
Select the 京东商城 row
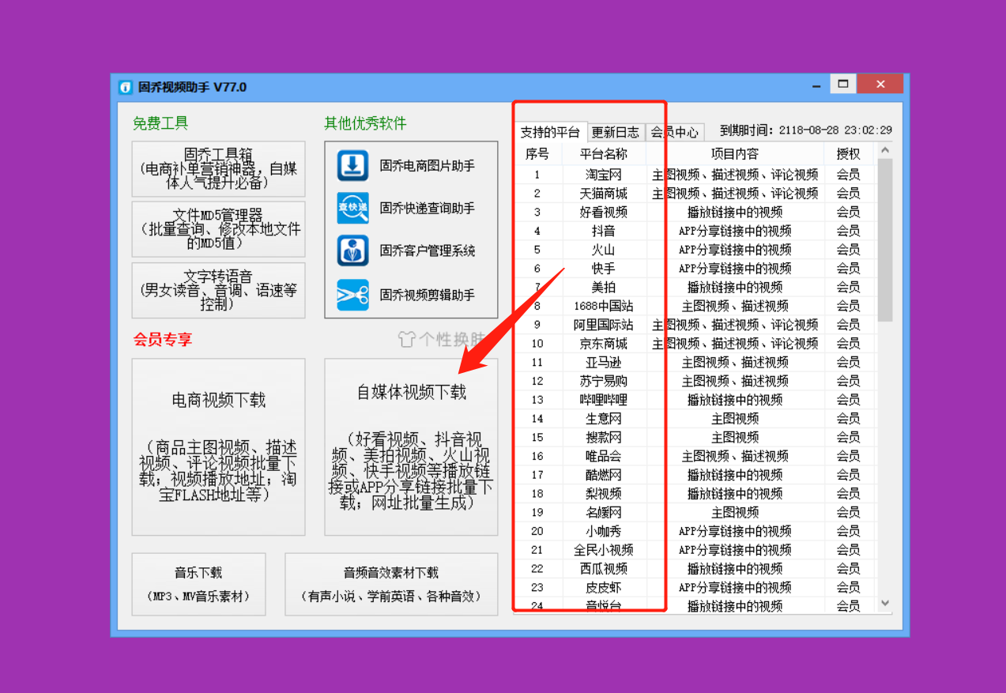(695, 344)
